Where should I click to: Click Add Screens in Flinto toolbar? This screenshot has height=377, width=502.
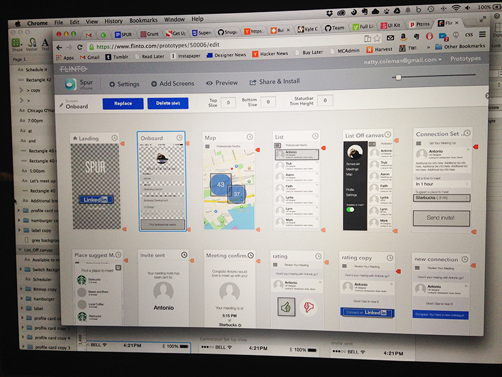173,84
